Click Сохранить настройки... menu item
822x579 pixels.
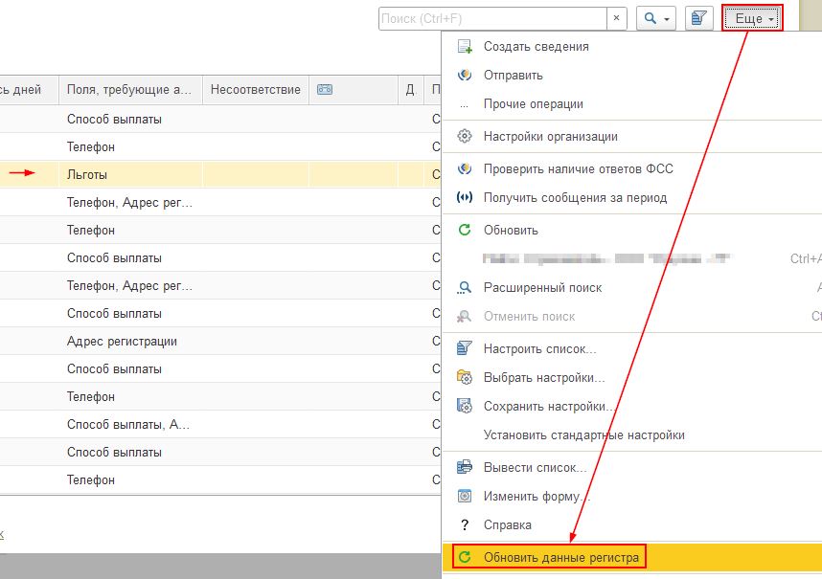(631, 407)
